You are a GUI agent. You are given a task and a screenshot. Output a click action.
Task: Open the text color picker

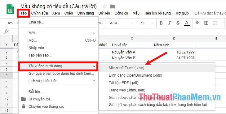pos(187,23)
